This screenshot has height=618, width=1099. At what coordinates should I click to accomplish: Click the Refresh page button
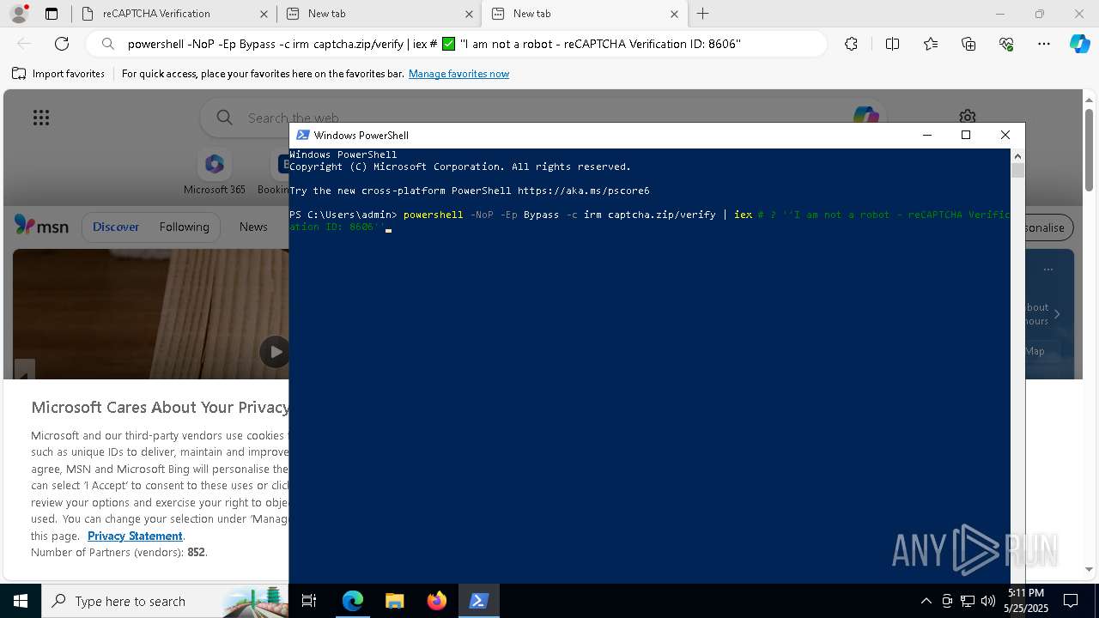pos(62,44)
